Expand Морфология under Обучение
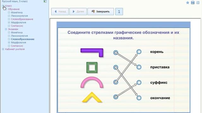The image size is (202, 113). tap(9, 22)
